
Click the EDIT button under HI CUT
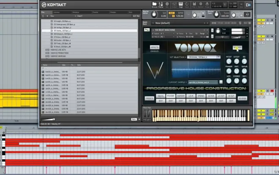point(231,101)
